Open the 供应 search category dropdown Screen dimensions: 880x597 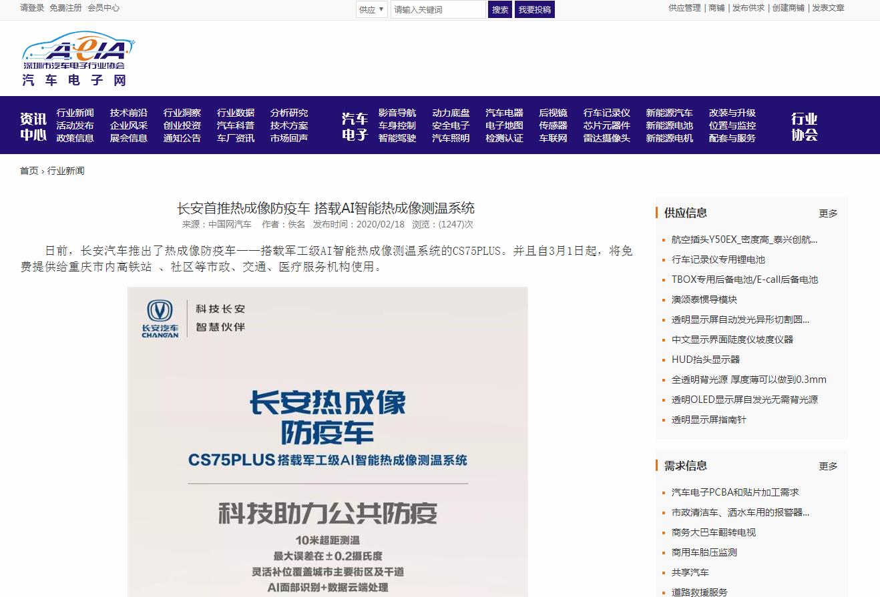tap(372, 9)
